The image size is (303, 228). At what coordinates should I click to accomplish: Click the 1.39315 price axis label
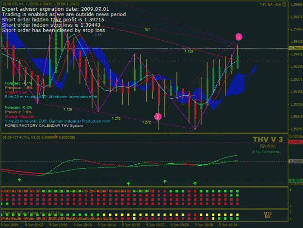click(x=296, y=117)
